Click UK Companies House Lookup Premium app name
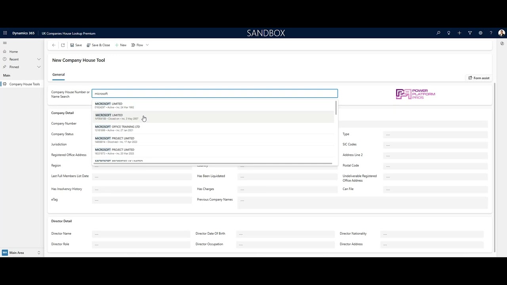 pyautogui.click(x=69, y=33)
